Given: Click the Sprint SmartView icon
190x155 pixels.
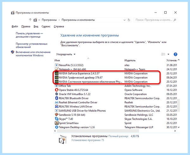Looking at the screenshot, I should (x=56, y=123).
